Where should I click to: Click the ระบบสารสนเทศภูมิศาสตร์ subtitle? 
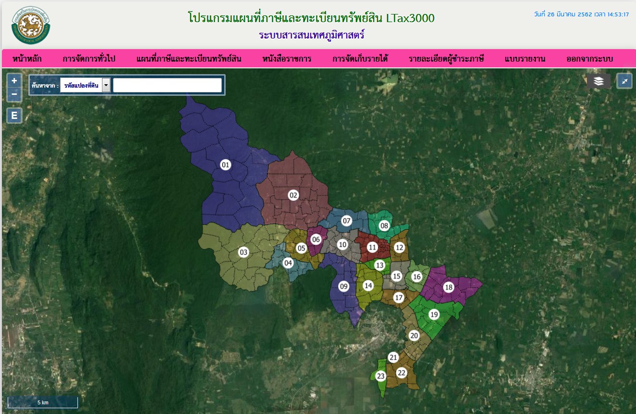click(x=312, y=35)
